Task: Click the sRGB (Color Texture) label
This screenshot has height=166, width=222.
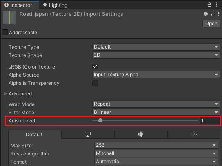Action: pos(33,67)
